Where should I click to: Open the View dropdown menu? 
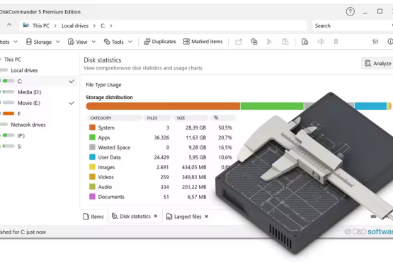81,42
